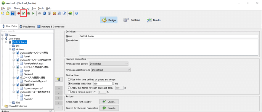Click the green bug debug icon

[29, 14]
